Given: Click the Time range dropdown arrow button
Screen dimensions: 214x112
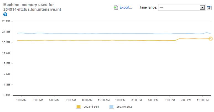Looking at the screenshot, I should [202, 7].
